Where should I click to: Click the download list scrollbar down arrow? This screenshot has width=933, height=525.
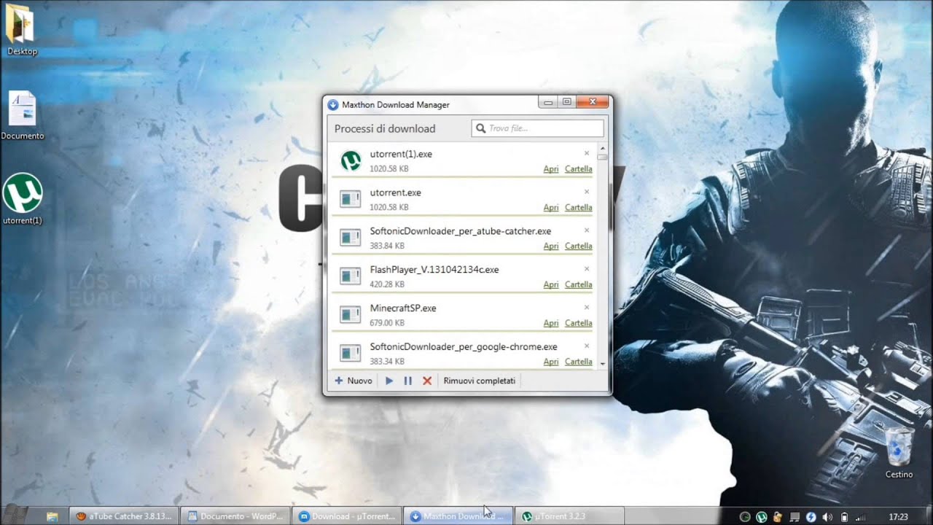[602, 363]
